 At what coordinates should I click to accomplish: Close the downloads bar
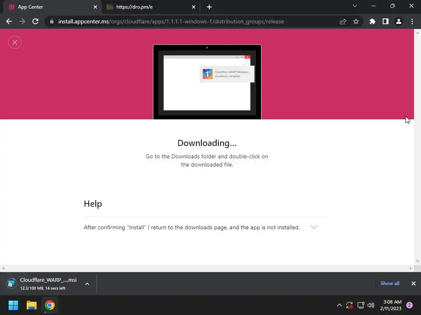click(414, 283)
